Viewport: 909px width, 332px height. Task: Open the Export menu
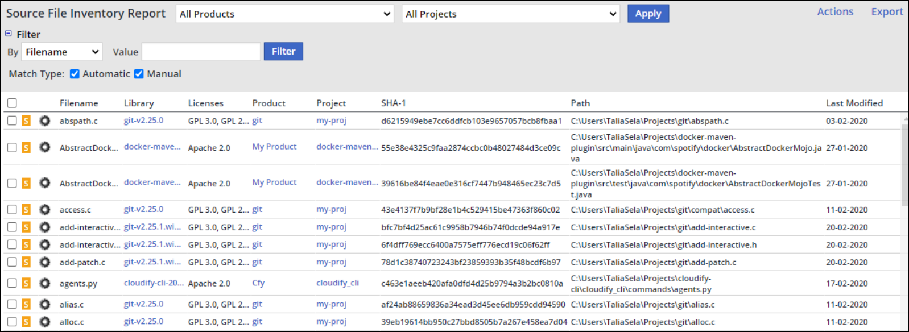coord(886,12)
